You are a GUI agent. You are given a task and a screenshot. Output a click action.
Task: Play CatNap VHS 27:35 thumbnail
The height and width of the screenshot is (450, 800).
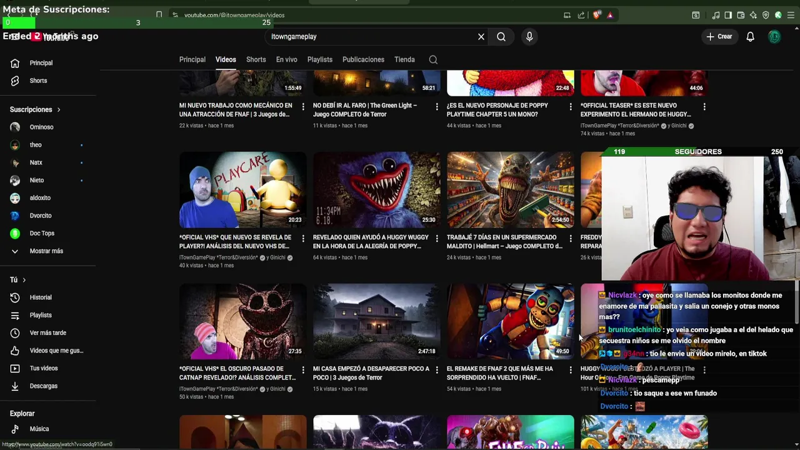(243, 321)
